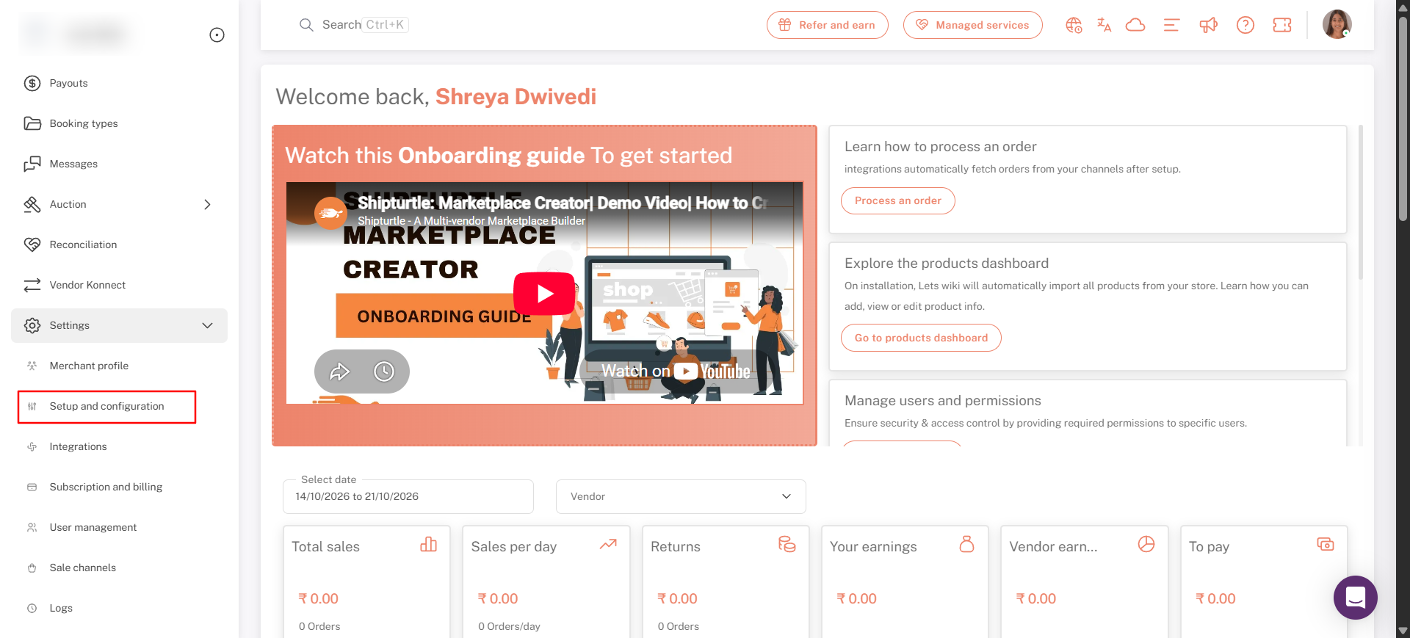The height and width of the screenshot is (638, 1410).
Task: Open Setup and configuration settings
Action: tap(107, 407)
